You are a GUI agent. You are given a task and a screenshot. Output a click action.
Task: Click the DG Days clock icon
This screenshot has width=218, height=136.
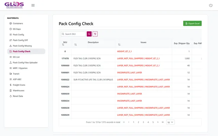pyautogui.click(x=11, y=29)
